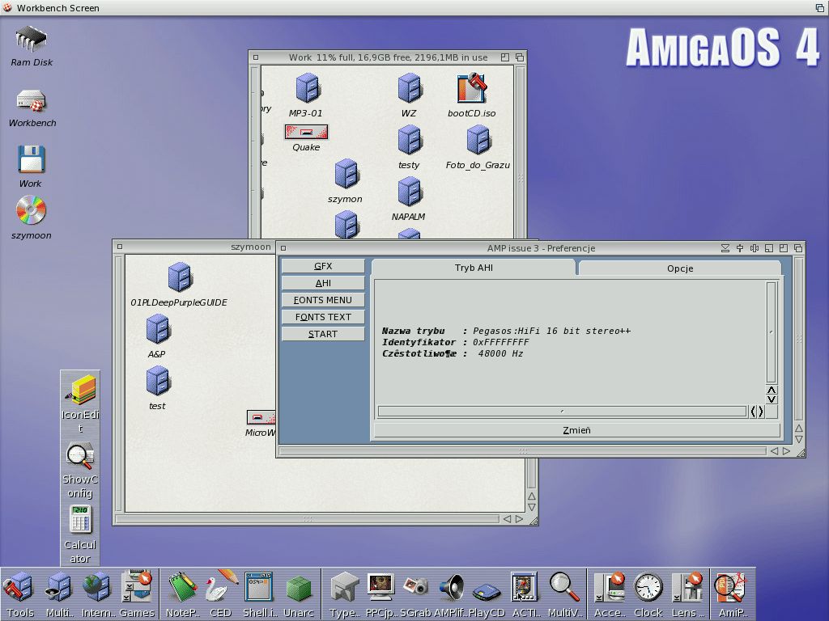Viewport: 829px width, 621px height.
Task: Select the szymon drawer in Work window
Action: [x=346, y=180]
